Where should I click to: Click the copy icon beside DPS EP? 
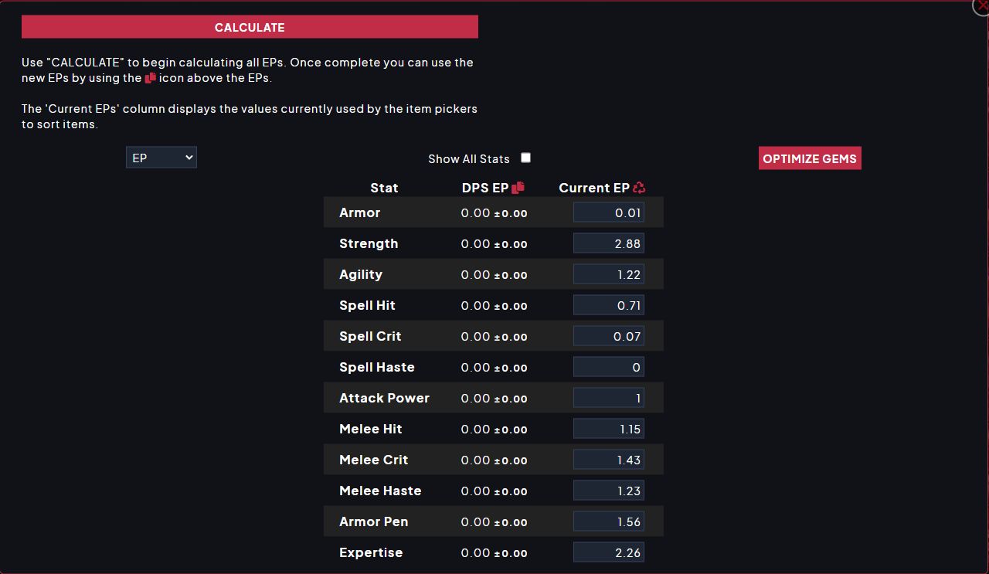[x=518, y=188]
